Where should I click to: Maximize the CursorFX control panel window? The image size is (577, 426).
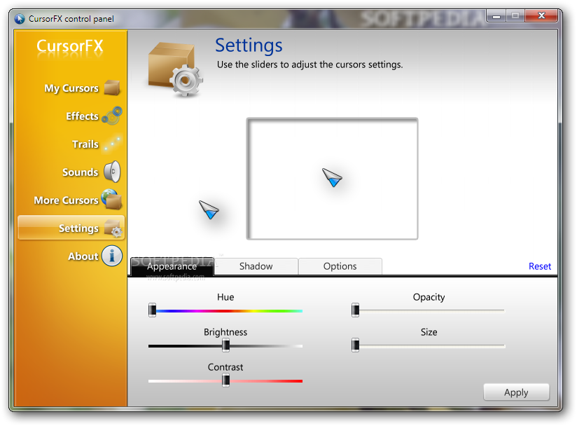(515, 16)
